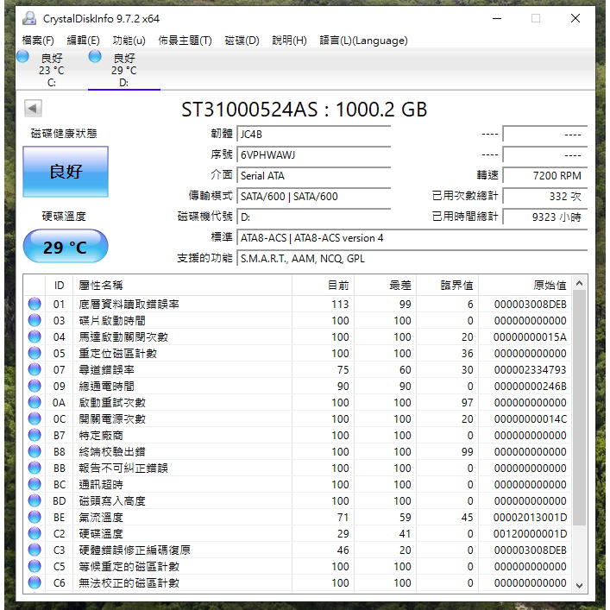Click row name 硬體錯誤修正編碼復原
Screen dimensions: 610x610
[135, 550]
